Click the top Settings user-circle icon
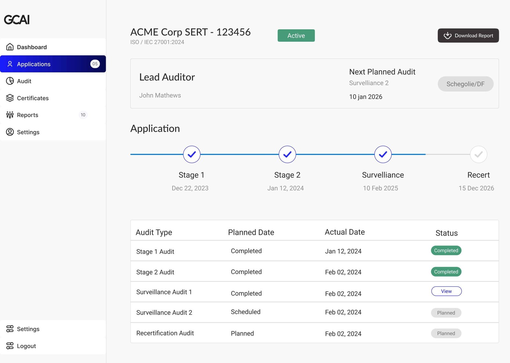This screenshot has height=363, width=510. (10, 132)
